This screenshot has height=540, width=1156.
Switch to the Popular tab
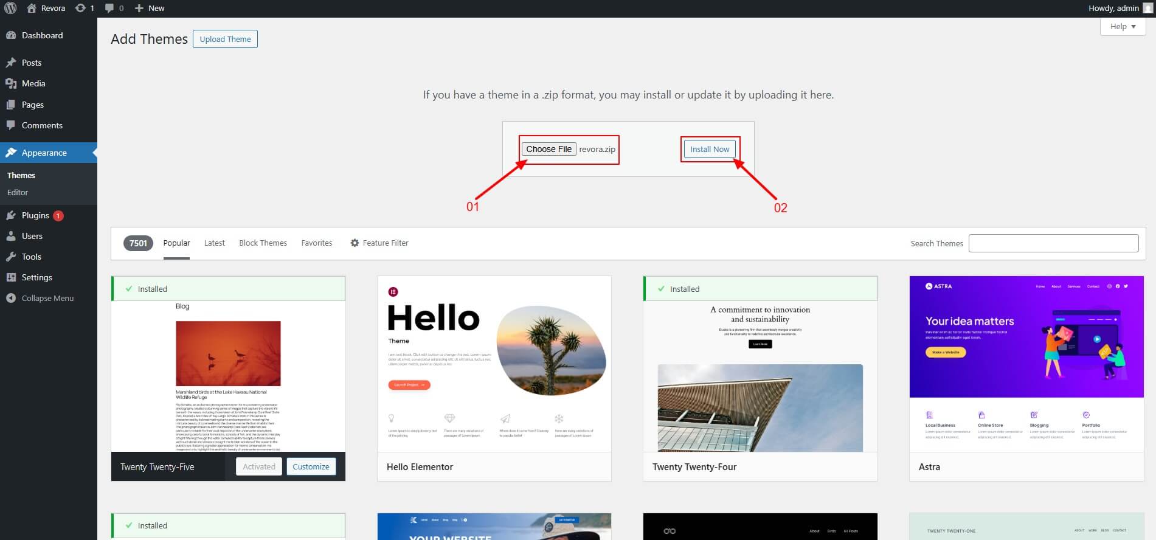click(176, 243)
